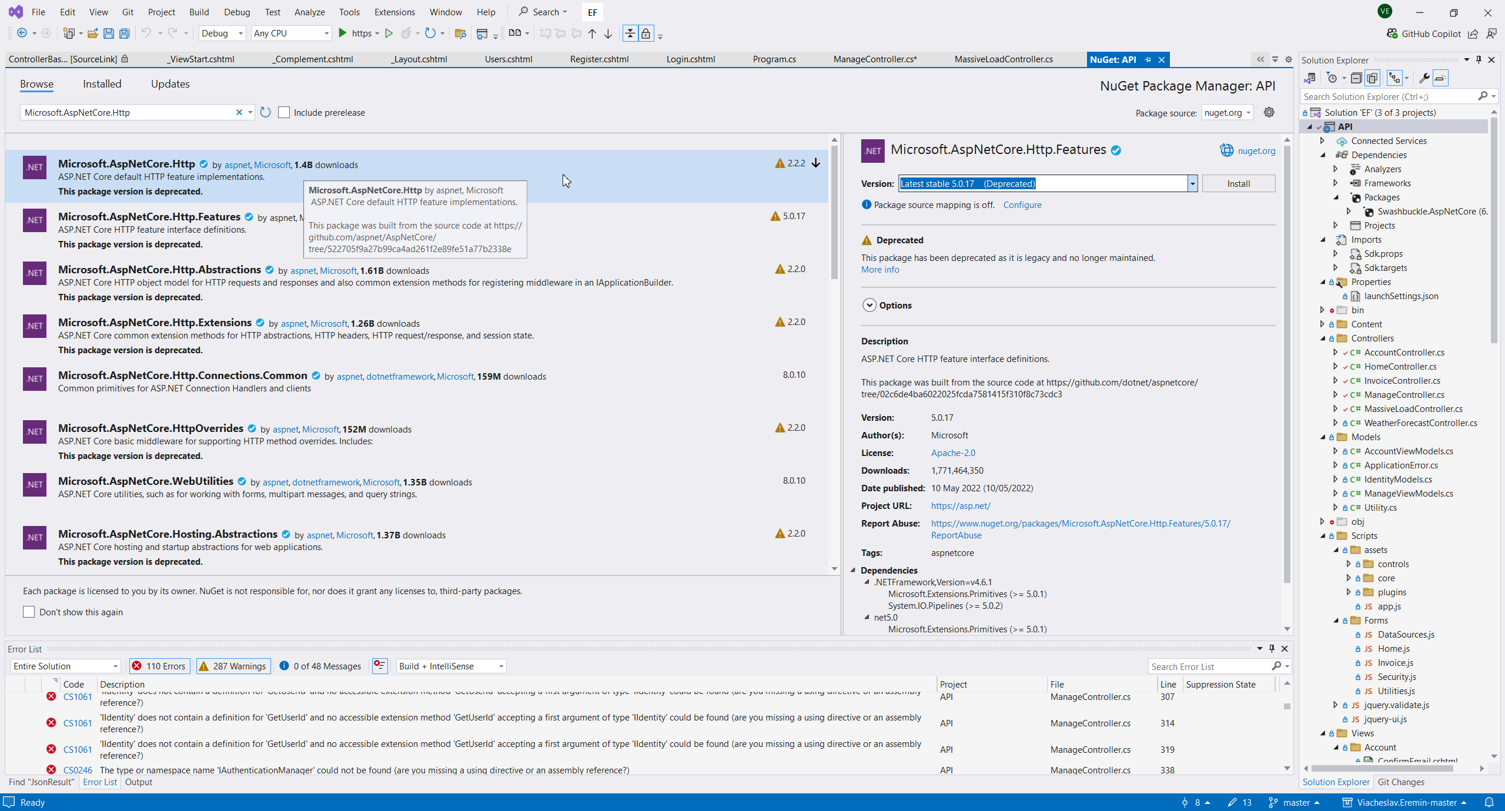The width and height of the screenshot is (1505, 811).
Task: Open the Version dropdown for package
Action: 1192,184
